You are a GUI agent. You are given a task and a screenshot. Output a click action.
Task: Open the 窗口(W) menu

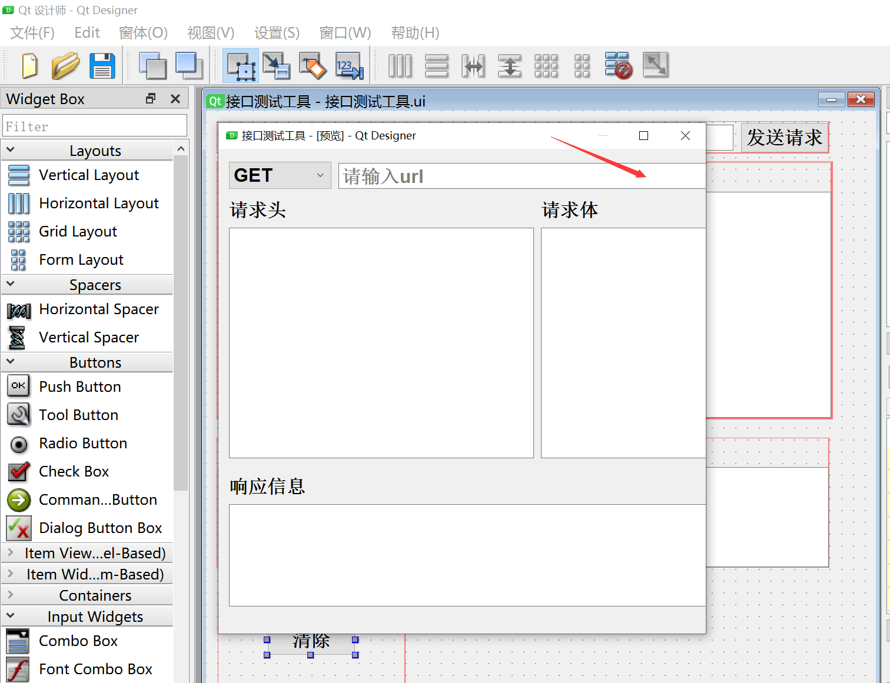345,33
